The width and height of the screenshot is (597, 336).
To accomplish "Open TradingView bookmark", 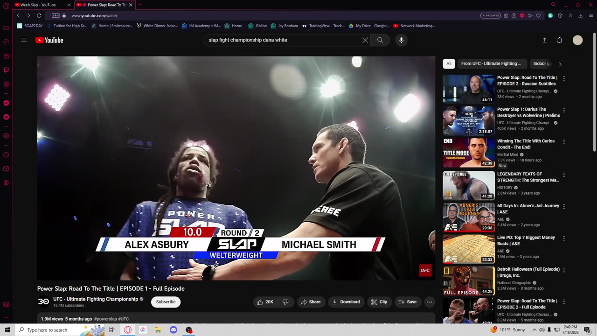I will (x=323, y=26).
